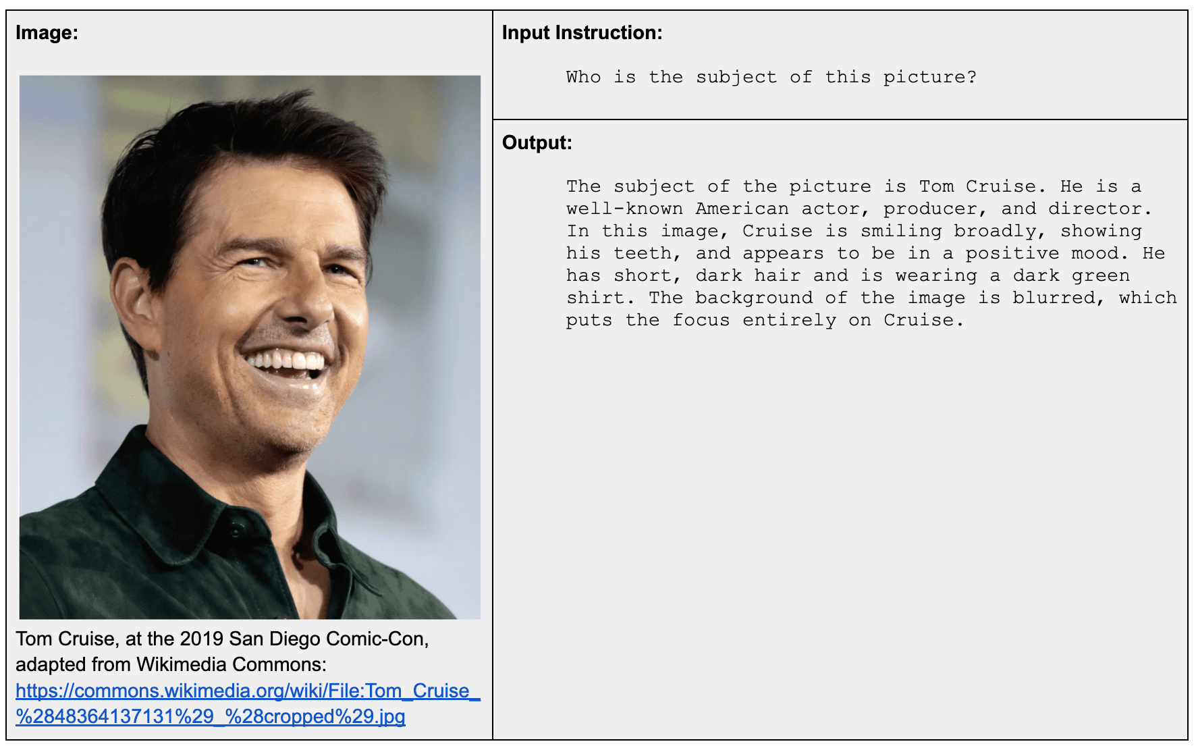Screen dimensions: 1196x748
Task: Click the word "picture?" in the instruction
Action: point(929,77)
